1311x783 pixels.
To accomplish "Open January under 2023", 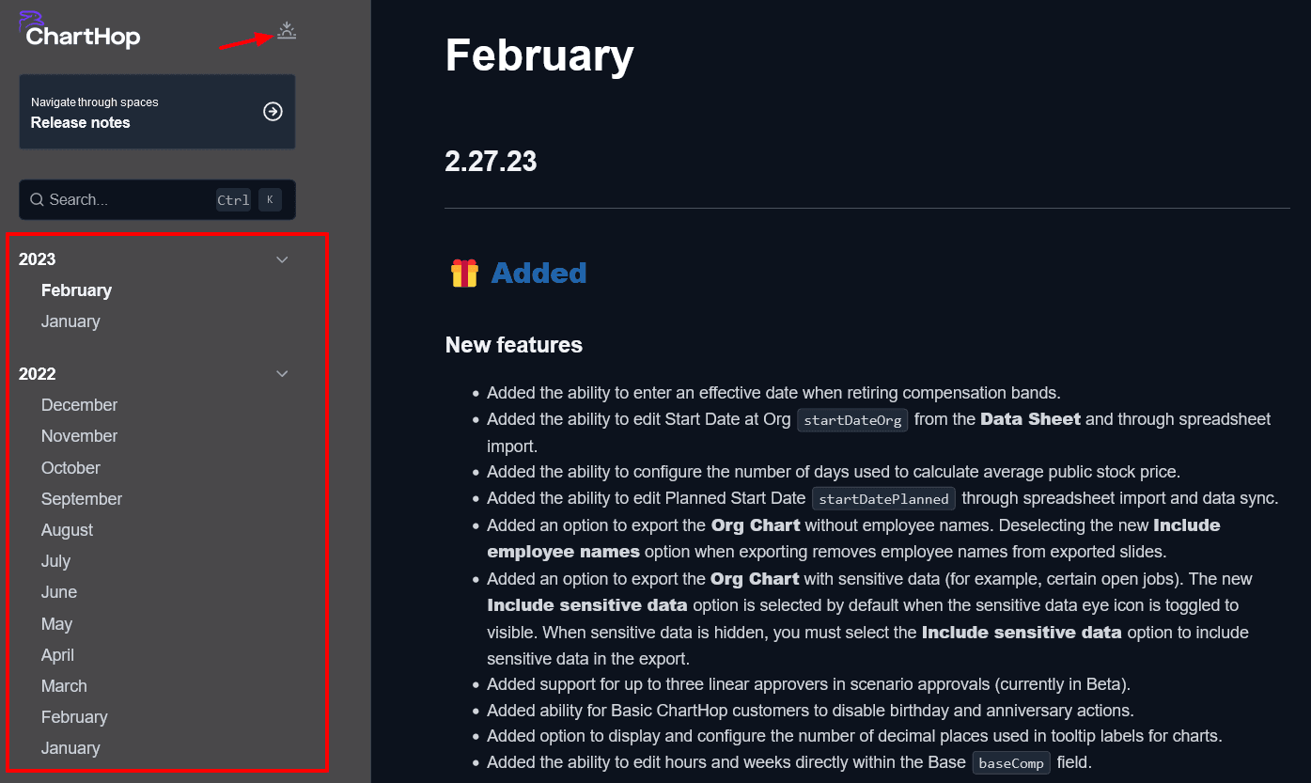I will pos(70,321).
